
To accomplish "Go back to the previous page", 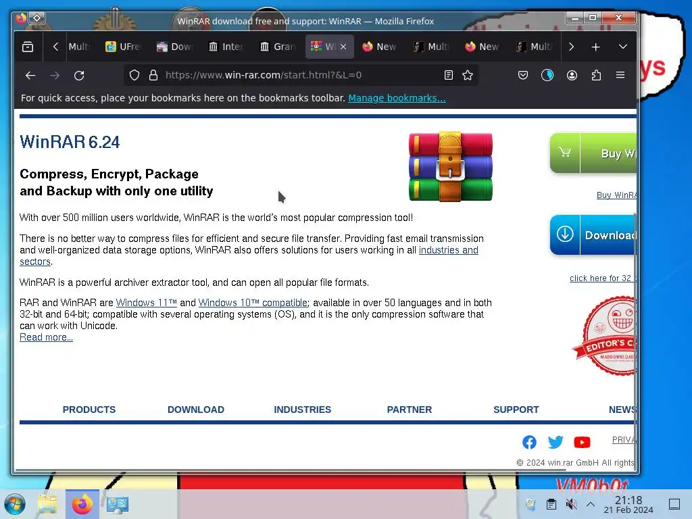I will 30,76.
